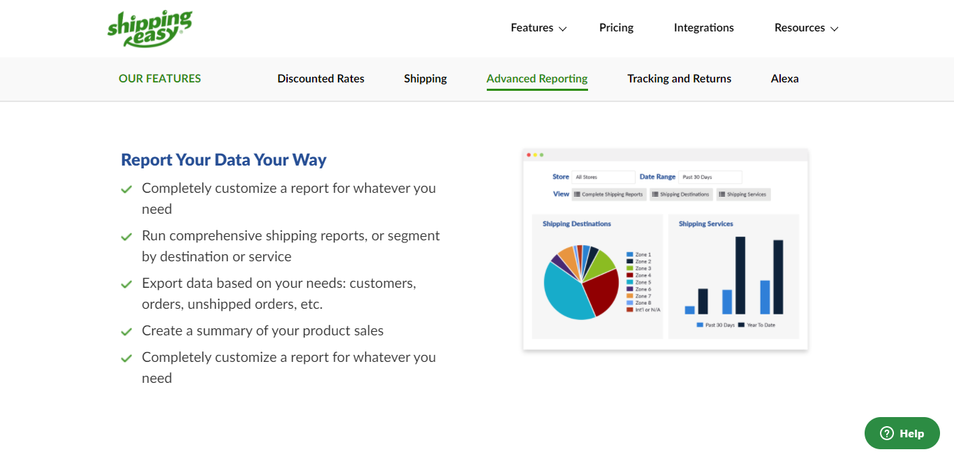Click text 'Create a summary of your product sales'
Image resolution: width=954 pixels, height=459 pixels.
coord(263,331)
